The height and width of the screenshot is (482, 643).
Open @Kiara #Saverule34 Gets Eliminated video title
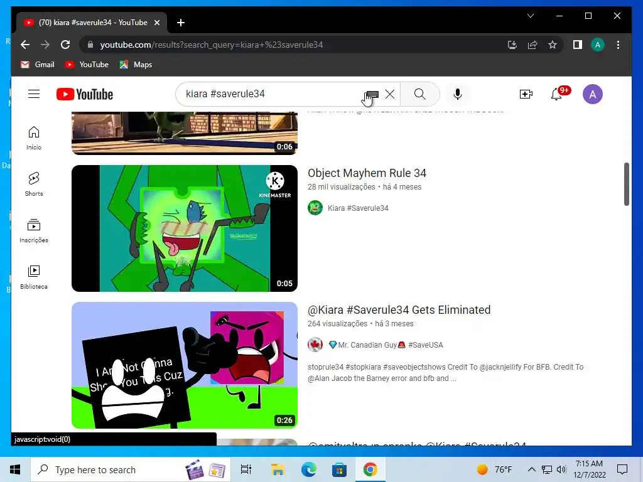[x=399, y=310]
